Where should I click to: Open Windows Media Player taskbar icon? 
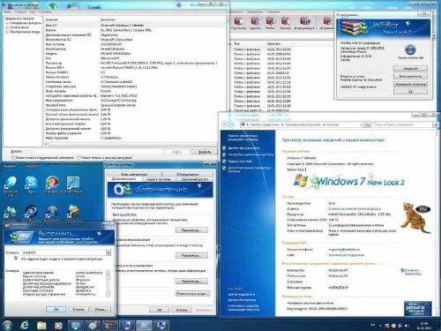58,325
